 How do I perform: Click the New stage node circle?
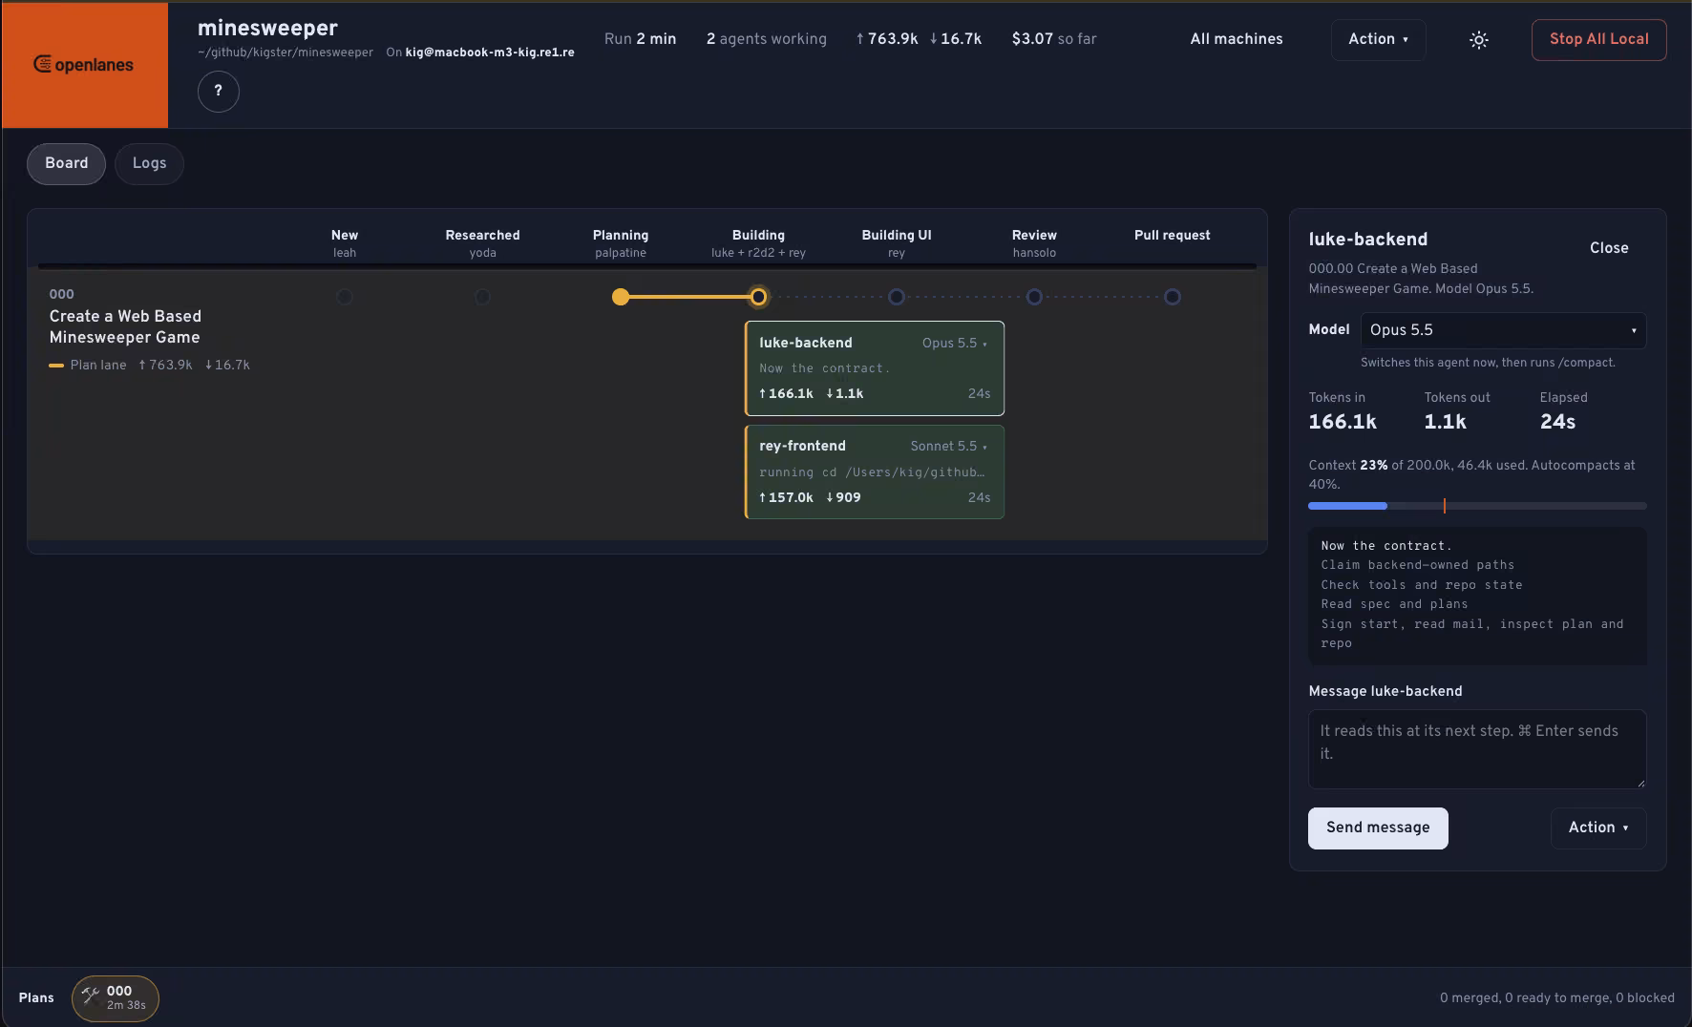[345, 297]
